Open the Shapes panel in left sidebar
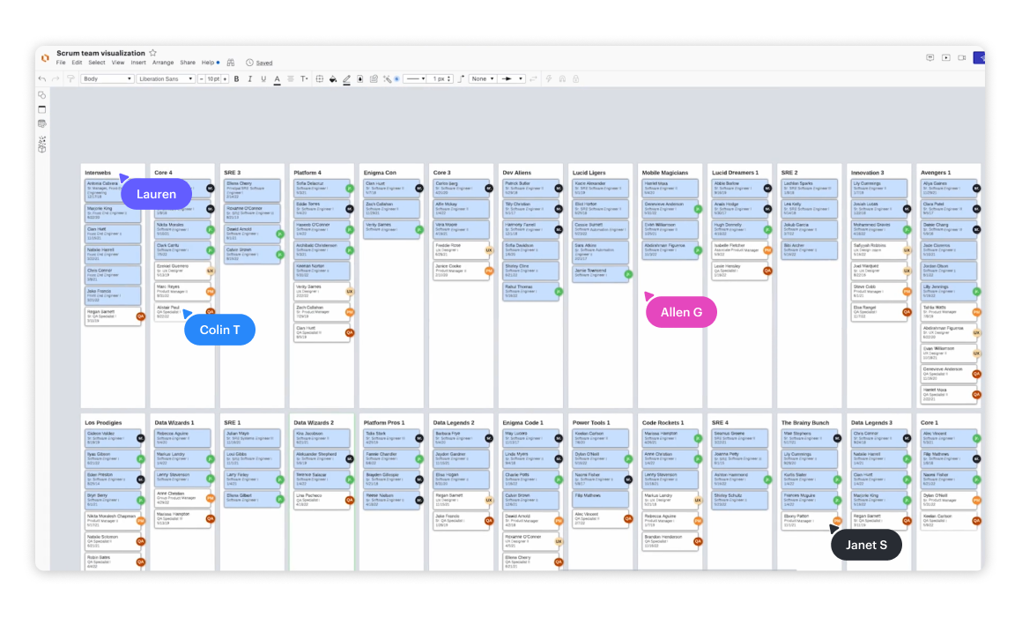The width and height of the screenshot is (1022, 617). 41,95
